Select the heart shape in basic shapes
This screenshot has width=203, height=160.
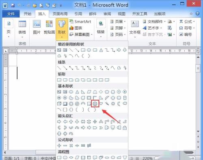101,104
